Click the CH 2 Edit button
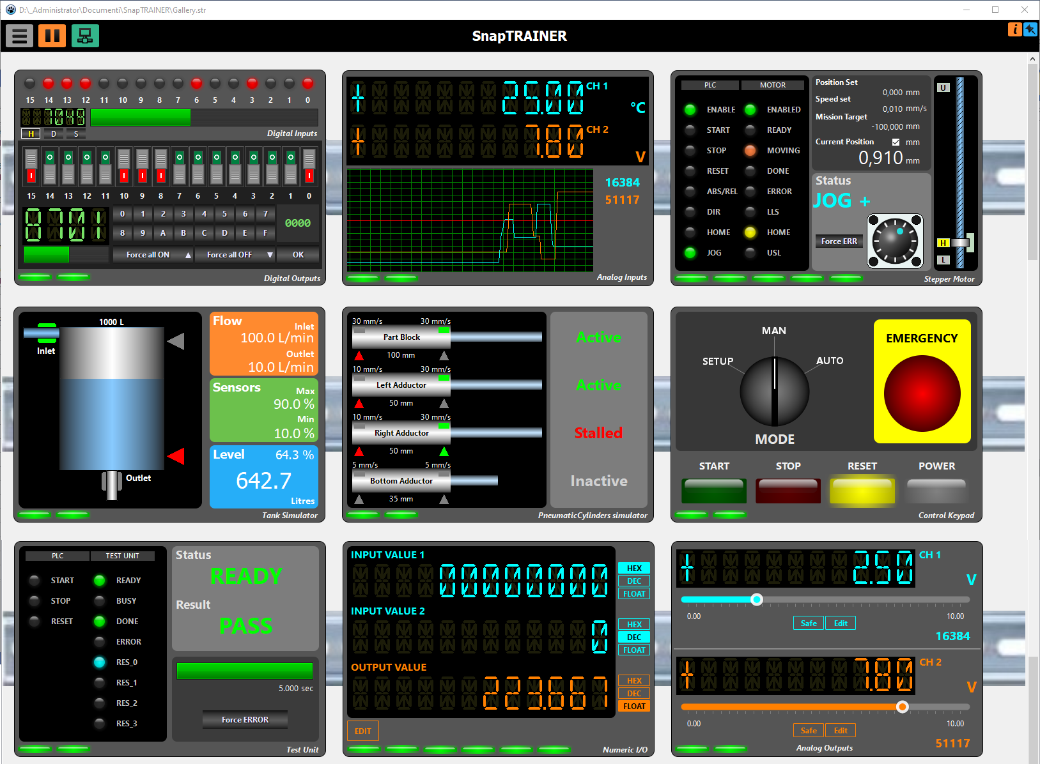 coord(841,730)
